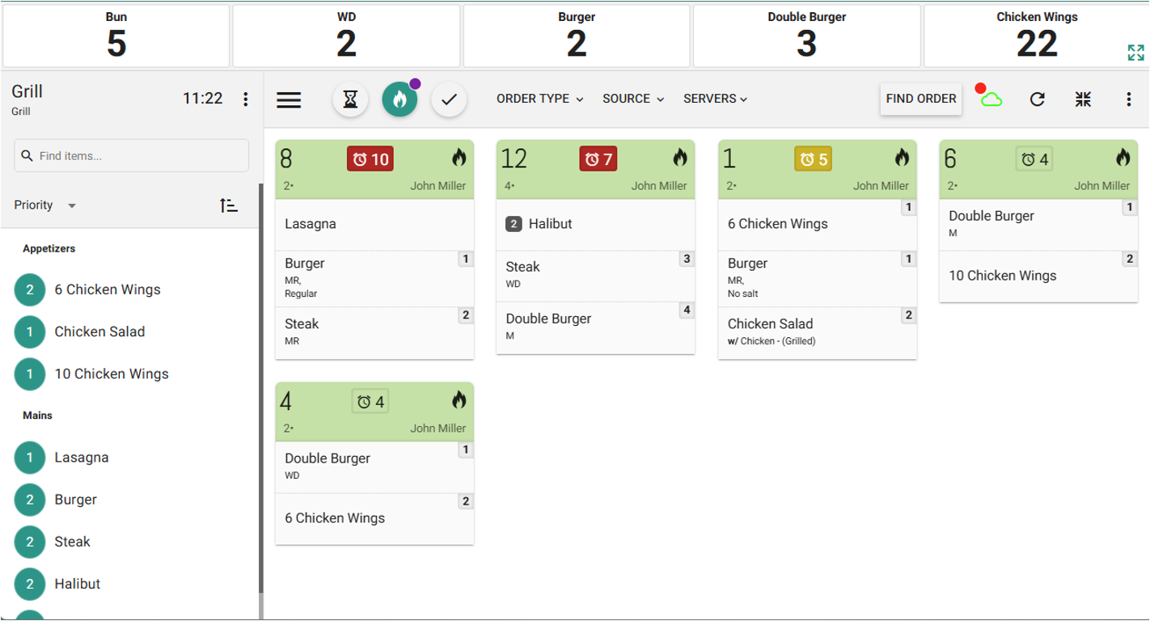Screen dimensions: 1150x621
Task: Click the Chicken Wings summary tile
Action: coord(1036,36)
